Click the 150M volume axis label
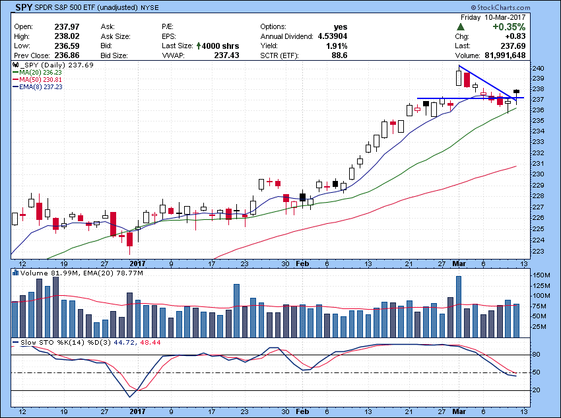Screen dimensions: 561x418 (x=542, y=275)
